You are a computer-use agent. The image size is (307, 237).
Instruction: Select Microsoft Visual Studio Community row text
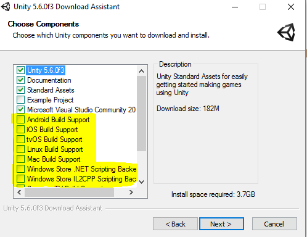click(81, 110)
